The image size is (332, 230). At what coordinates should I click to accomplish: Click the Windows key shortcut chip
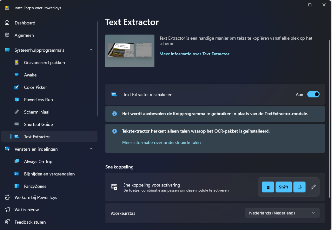click(x=268, y=187)
